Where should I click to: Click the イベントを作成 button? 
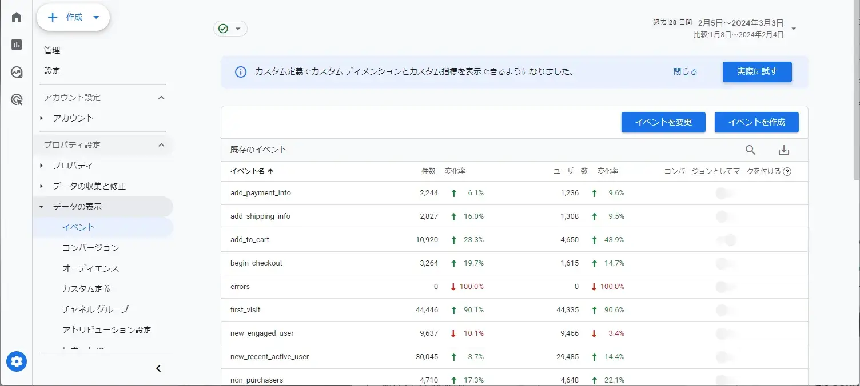(756, 122)
